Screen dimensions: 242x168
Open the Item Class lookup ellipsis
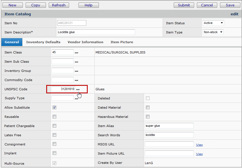[x=77, y=53]
